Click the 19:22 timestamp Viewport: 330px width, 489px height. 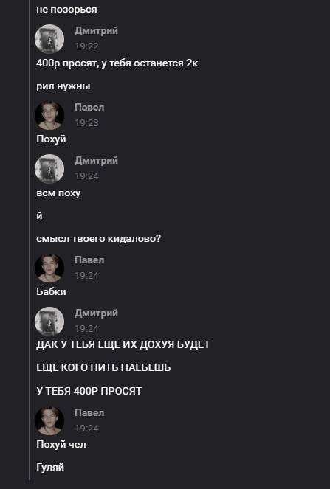(x=86, y=46)
